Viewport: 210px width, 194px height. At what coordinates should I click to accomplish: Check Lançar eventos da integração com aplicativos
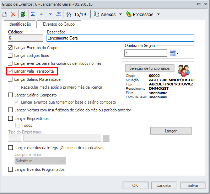(x=10, y=148)
